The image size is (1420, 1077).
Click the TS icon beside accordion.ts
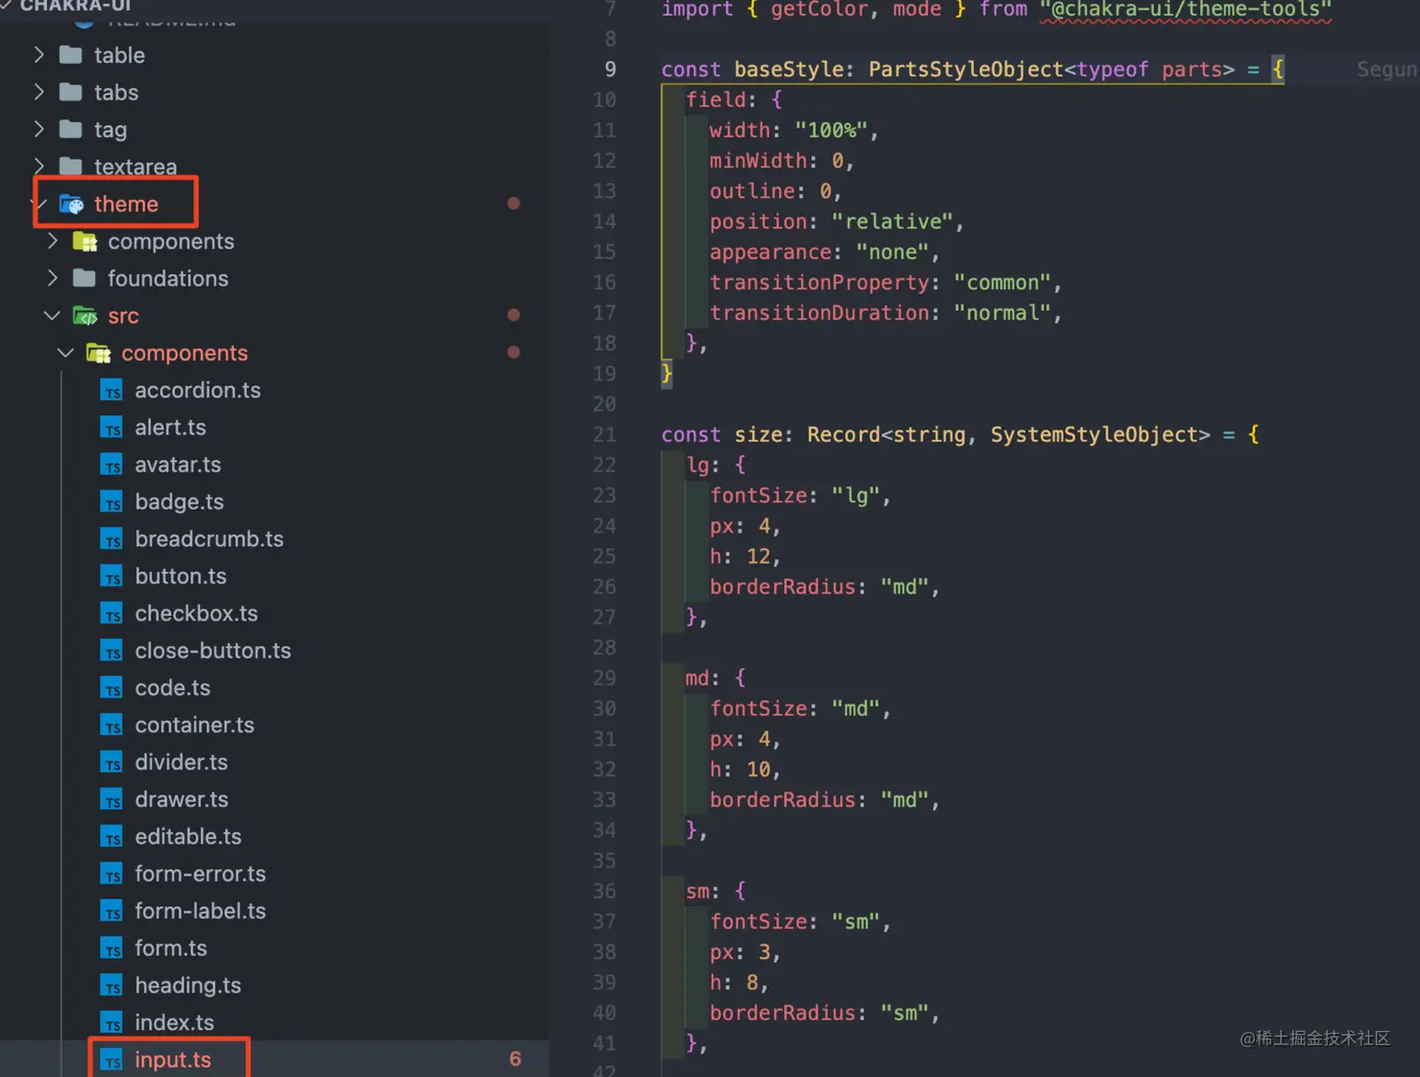(112, 391)
